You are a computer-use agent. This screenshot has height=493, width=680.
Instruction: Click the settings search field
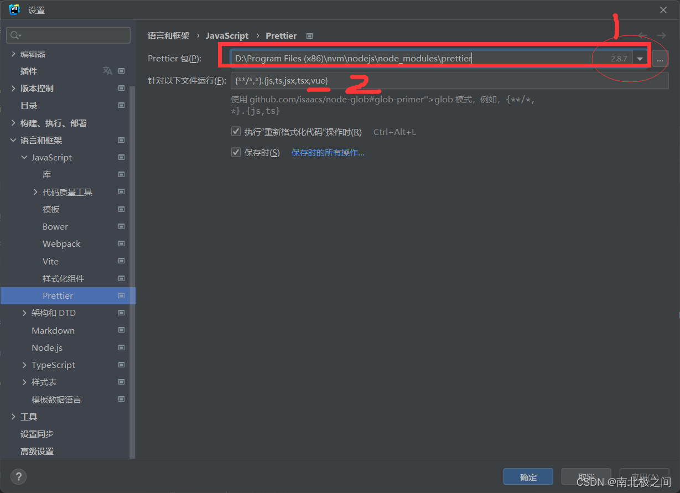[x=69, y=35]
